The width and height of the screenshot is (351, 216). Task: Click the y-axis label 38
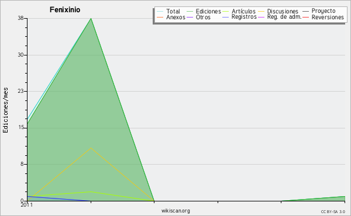[x=21, y=18]
